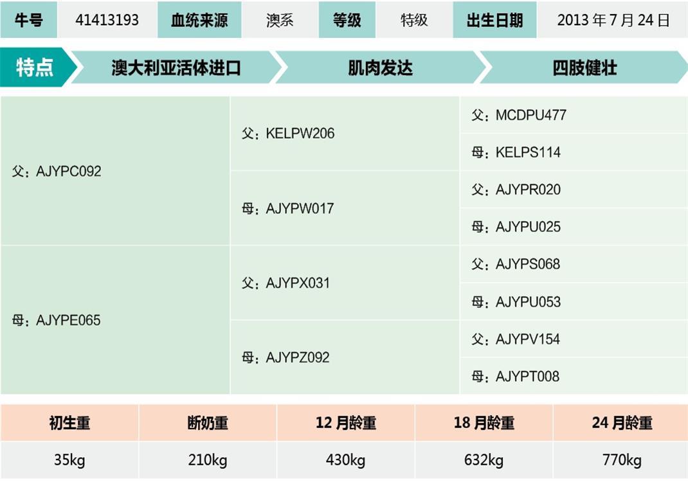Viewport: 688px width, 482px height.
Task: Select the 澳系 bloodline value
Action: pos(280,20)
